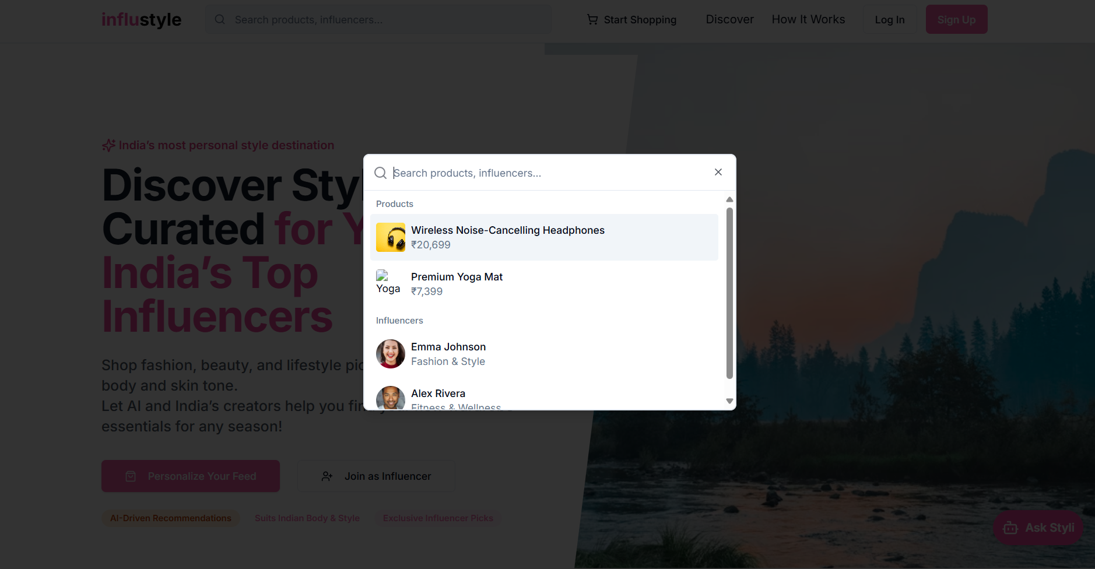The image size is (1095, 569).
Task: Click Join as Influencer button
Action: pos(377,476)
